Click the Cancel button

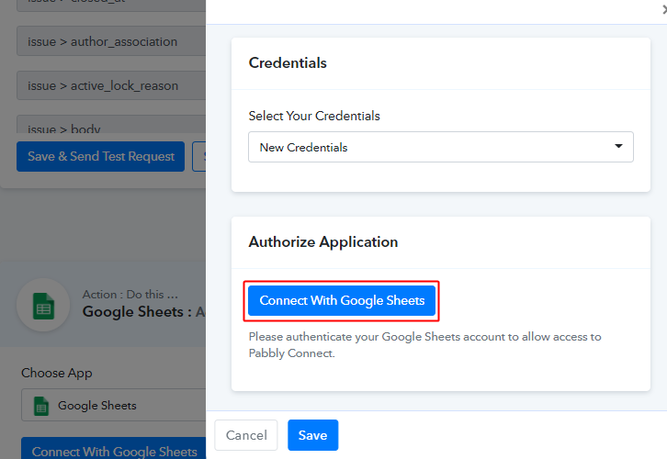(246, 435)
